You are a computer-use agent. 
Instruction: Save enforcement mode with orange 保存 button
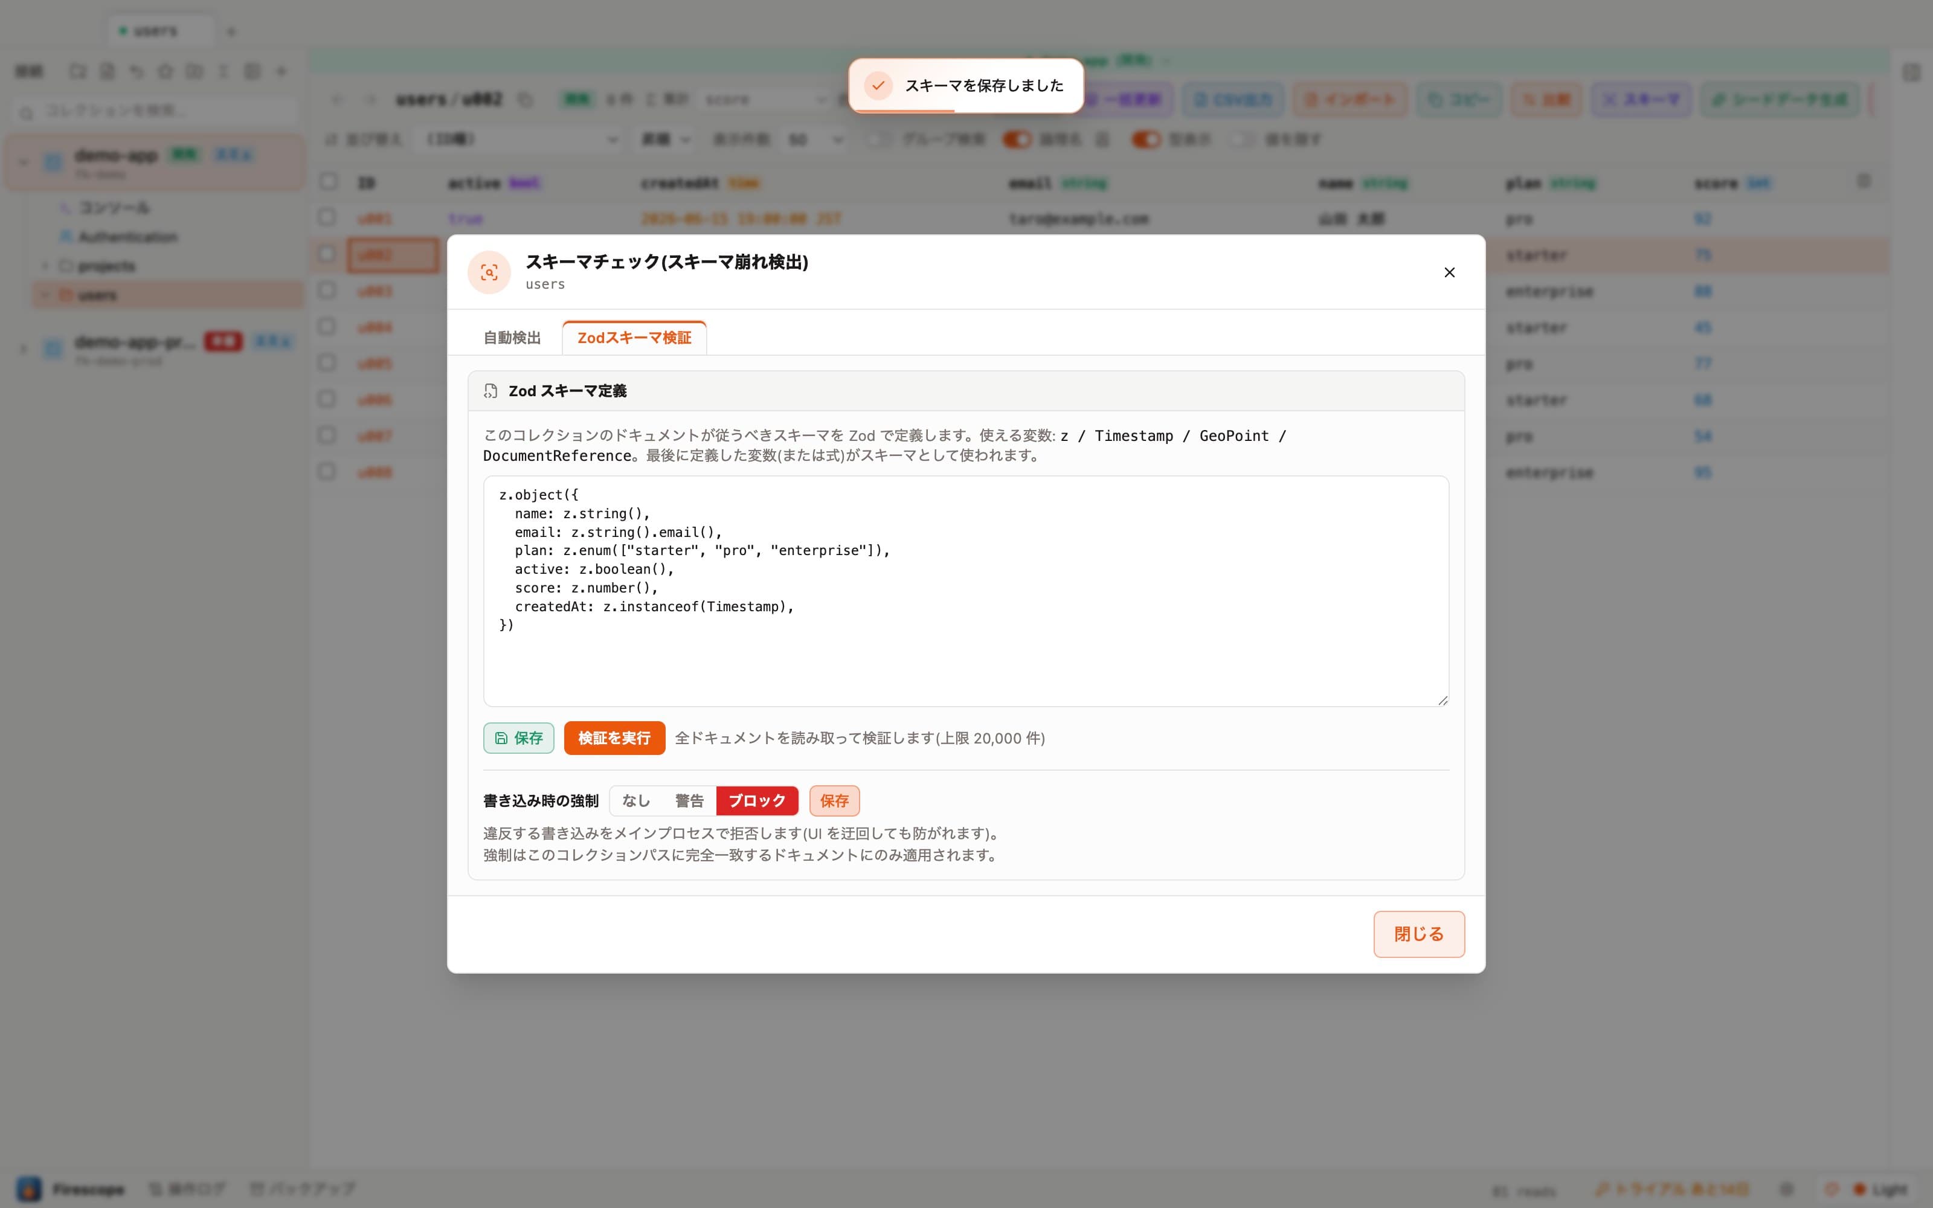pos(834,800)
